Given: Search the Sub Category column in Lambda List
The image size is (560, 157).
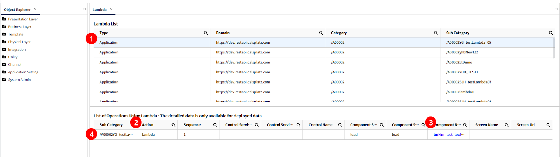Looking at the screenshot, I should pos(551,33).
